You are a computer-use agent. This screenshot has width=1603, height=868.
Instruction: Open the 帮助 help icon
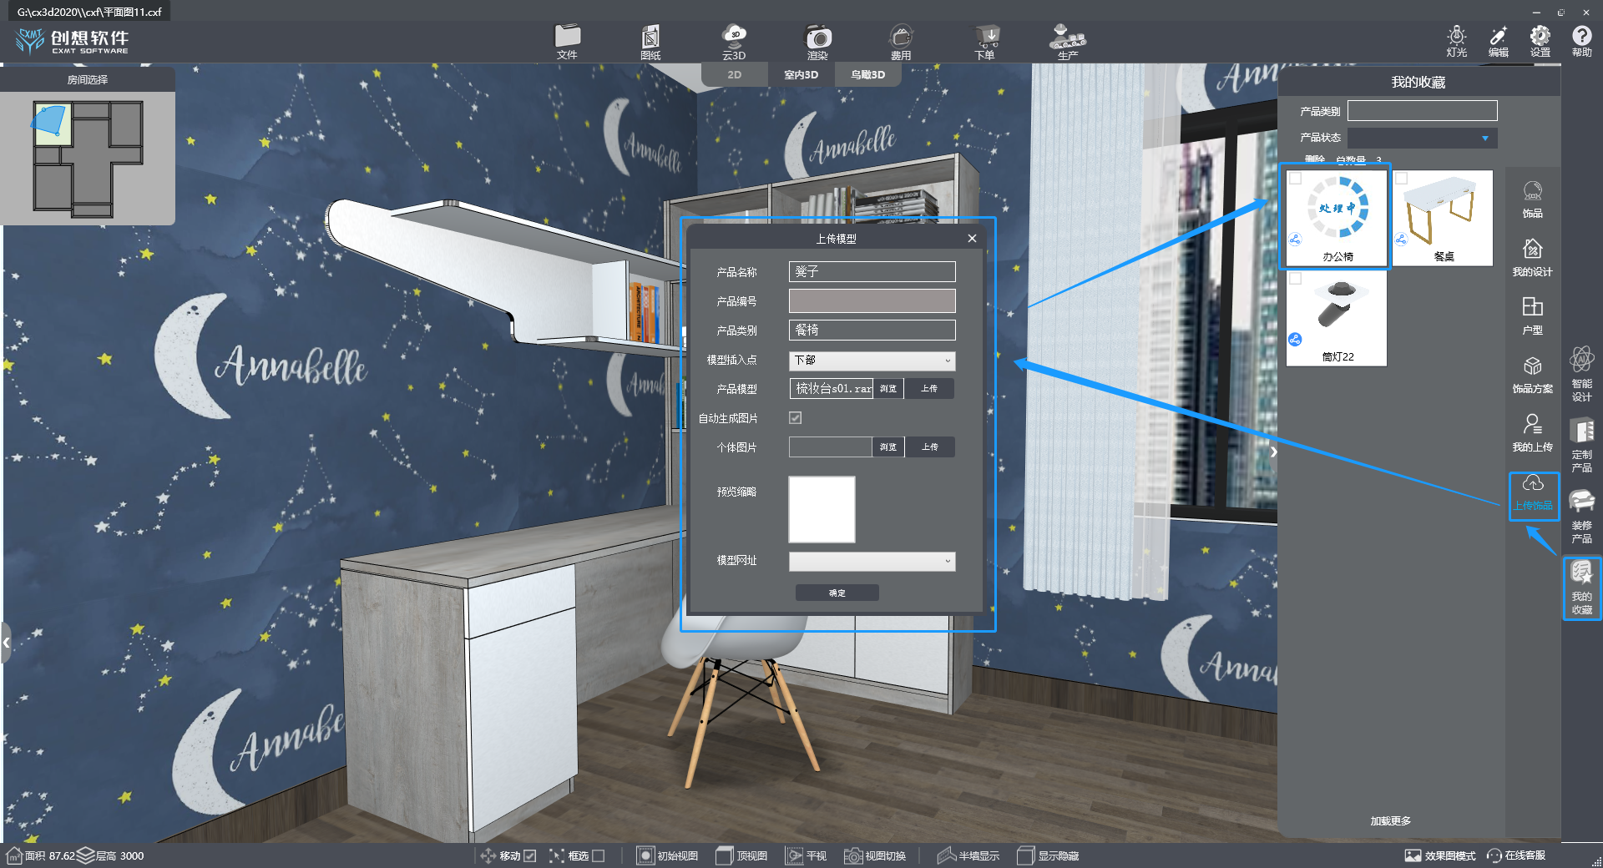pyautogui.click(x=1582, y=40)
